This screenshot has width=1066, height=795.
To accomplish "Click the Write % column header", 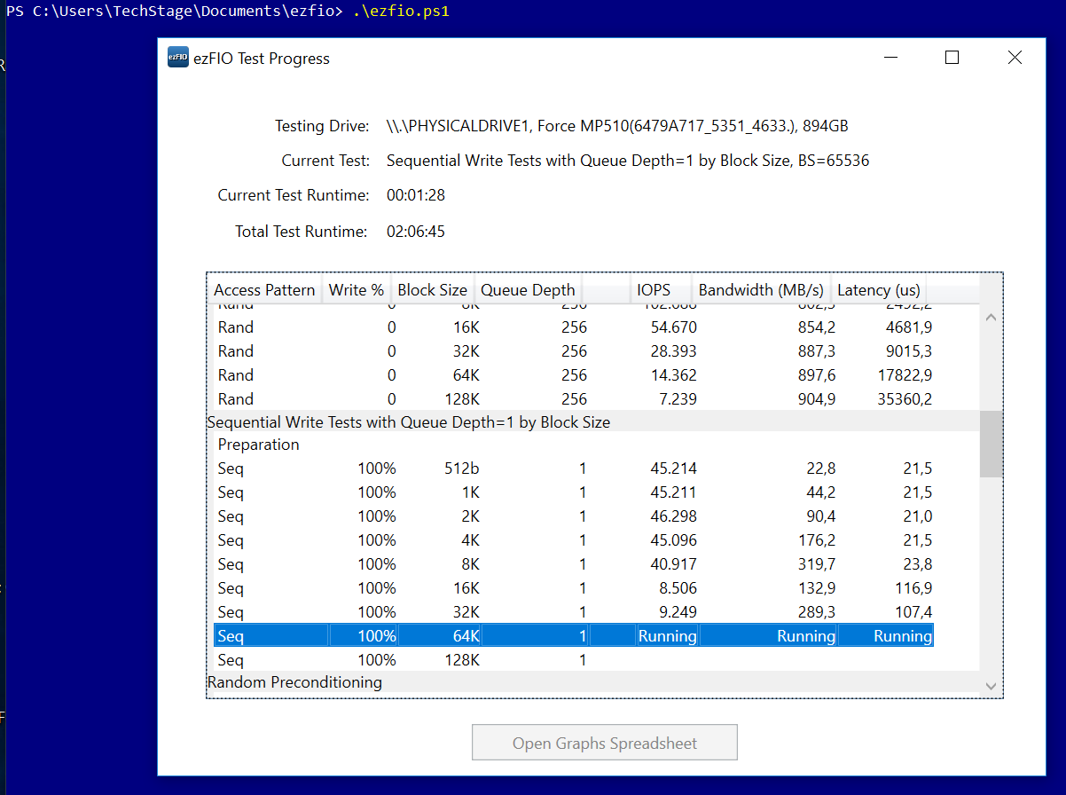I will click(x=356, y=290).
